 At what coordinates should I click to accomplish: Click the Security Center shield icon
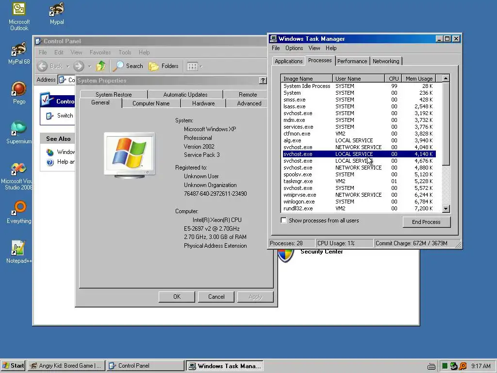coord(285,255)
